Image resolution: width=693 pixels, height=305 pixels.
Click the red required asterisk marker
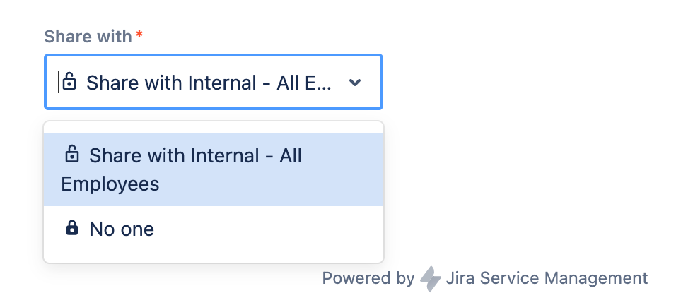tap(139, 35)
